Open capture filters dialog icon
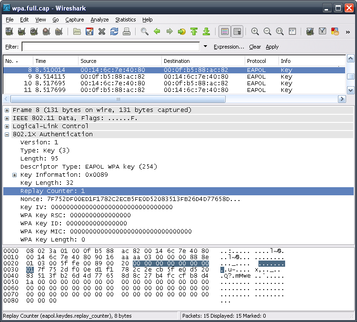The image size is (357, 322). 310,31
